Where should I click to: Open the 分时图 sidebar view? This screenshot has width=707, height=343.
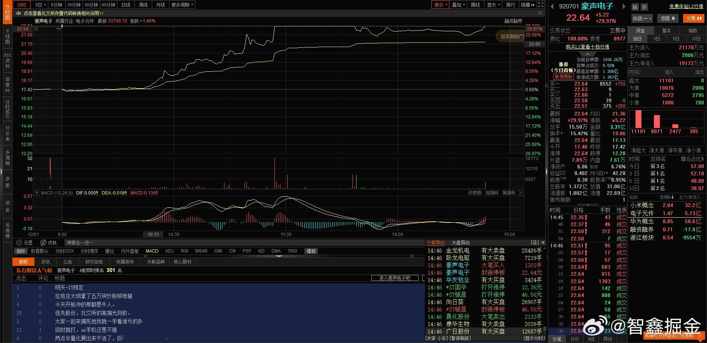coord(7,12)
